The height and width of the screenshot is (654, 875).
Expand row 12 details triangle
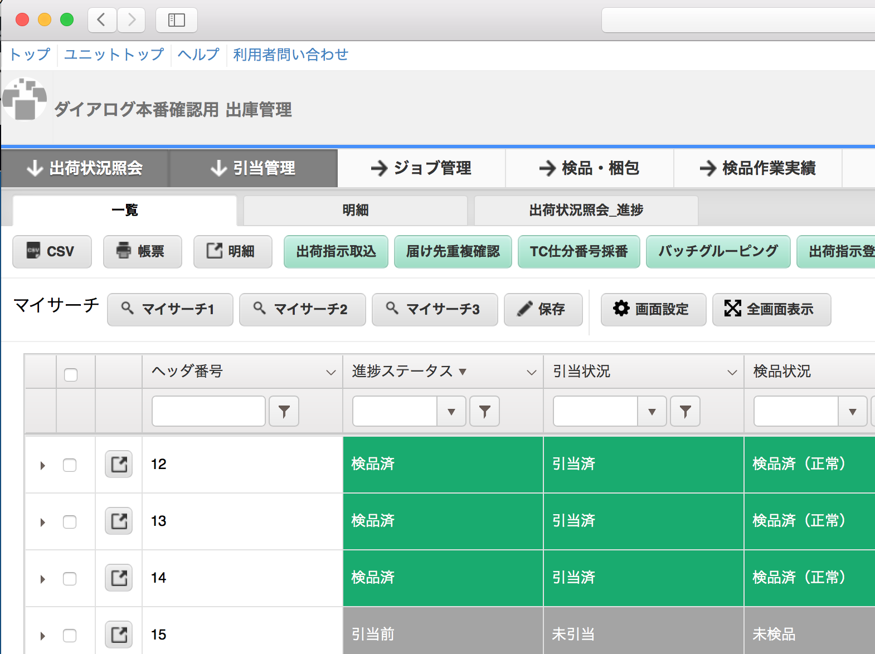point(42,466)
